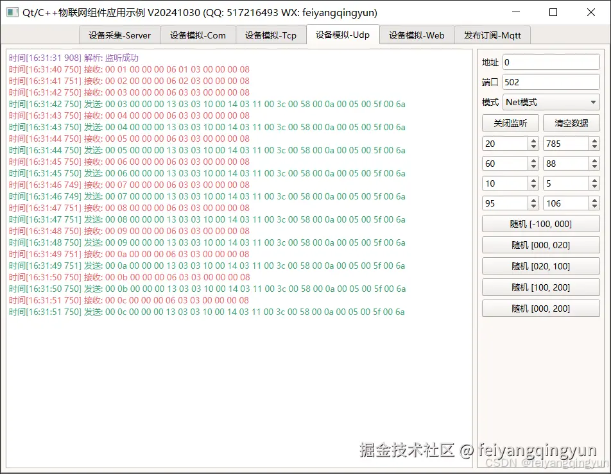Click the 16:31:46 749 发送 log line

click(207, 197)
